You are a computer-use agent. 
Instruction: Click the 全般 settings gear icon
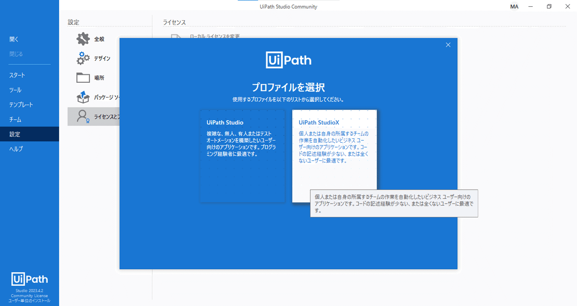click(x=83, y=39)
